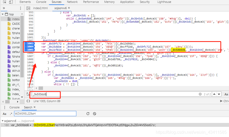229x137 pixels.
Task: Toggle the file navigator sidebar icon
Action: pos(28,8)
